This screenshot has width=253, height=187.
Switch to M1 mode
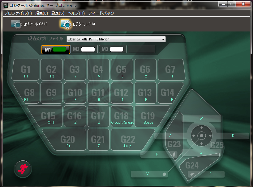pyautogui.click(x=56, y=49)
